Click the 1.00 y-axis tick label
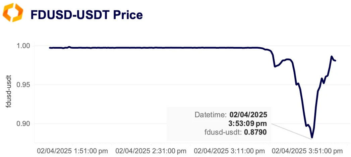Image resolution: width=351 pixels, height=157 pixels. click(23, 46)
